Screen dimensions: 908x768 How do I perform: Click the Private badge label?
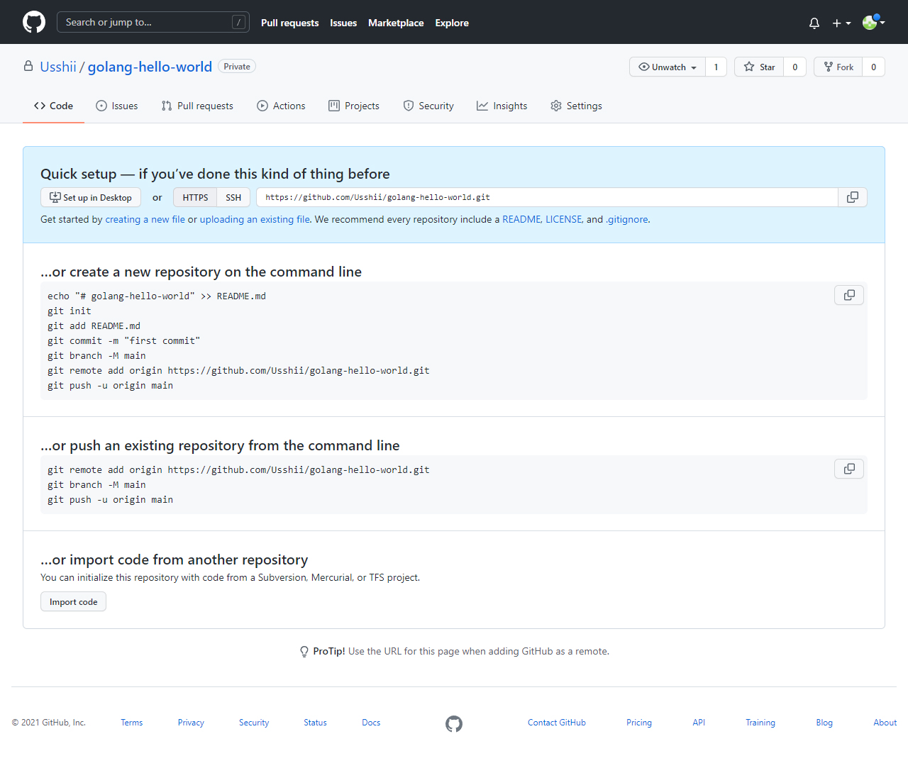tap(237, 67)
